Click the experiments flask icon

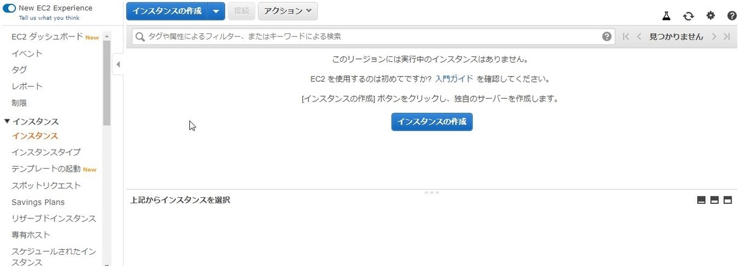click(x=667, y=16)
